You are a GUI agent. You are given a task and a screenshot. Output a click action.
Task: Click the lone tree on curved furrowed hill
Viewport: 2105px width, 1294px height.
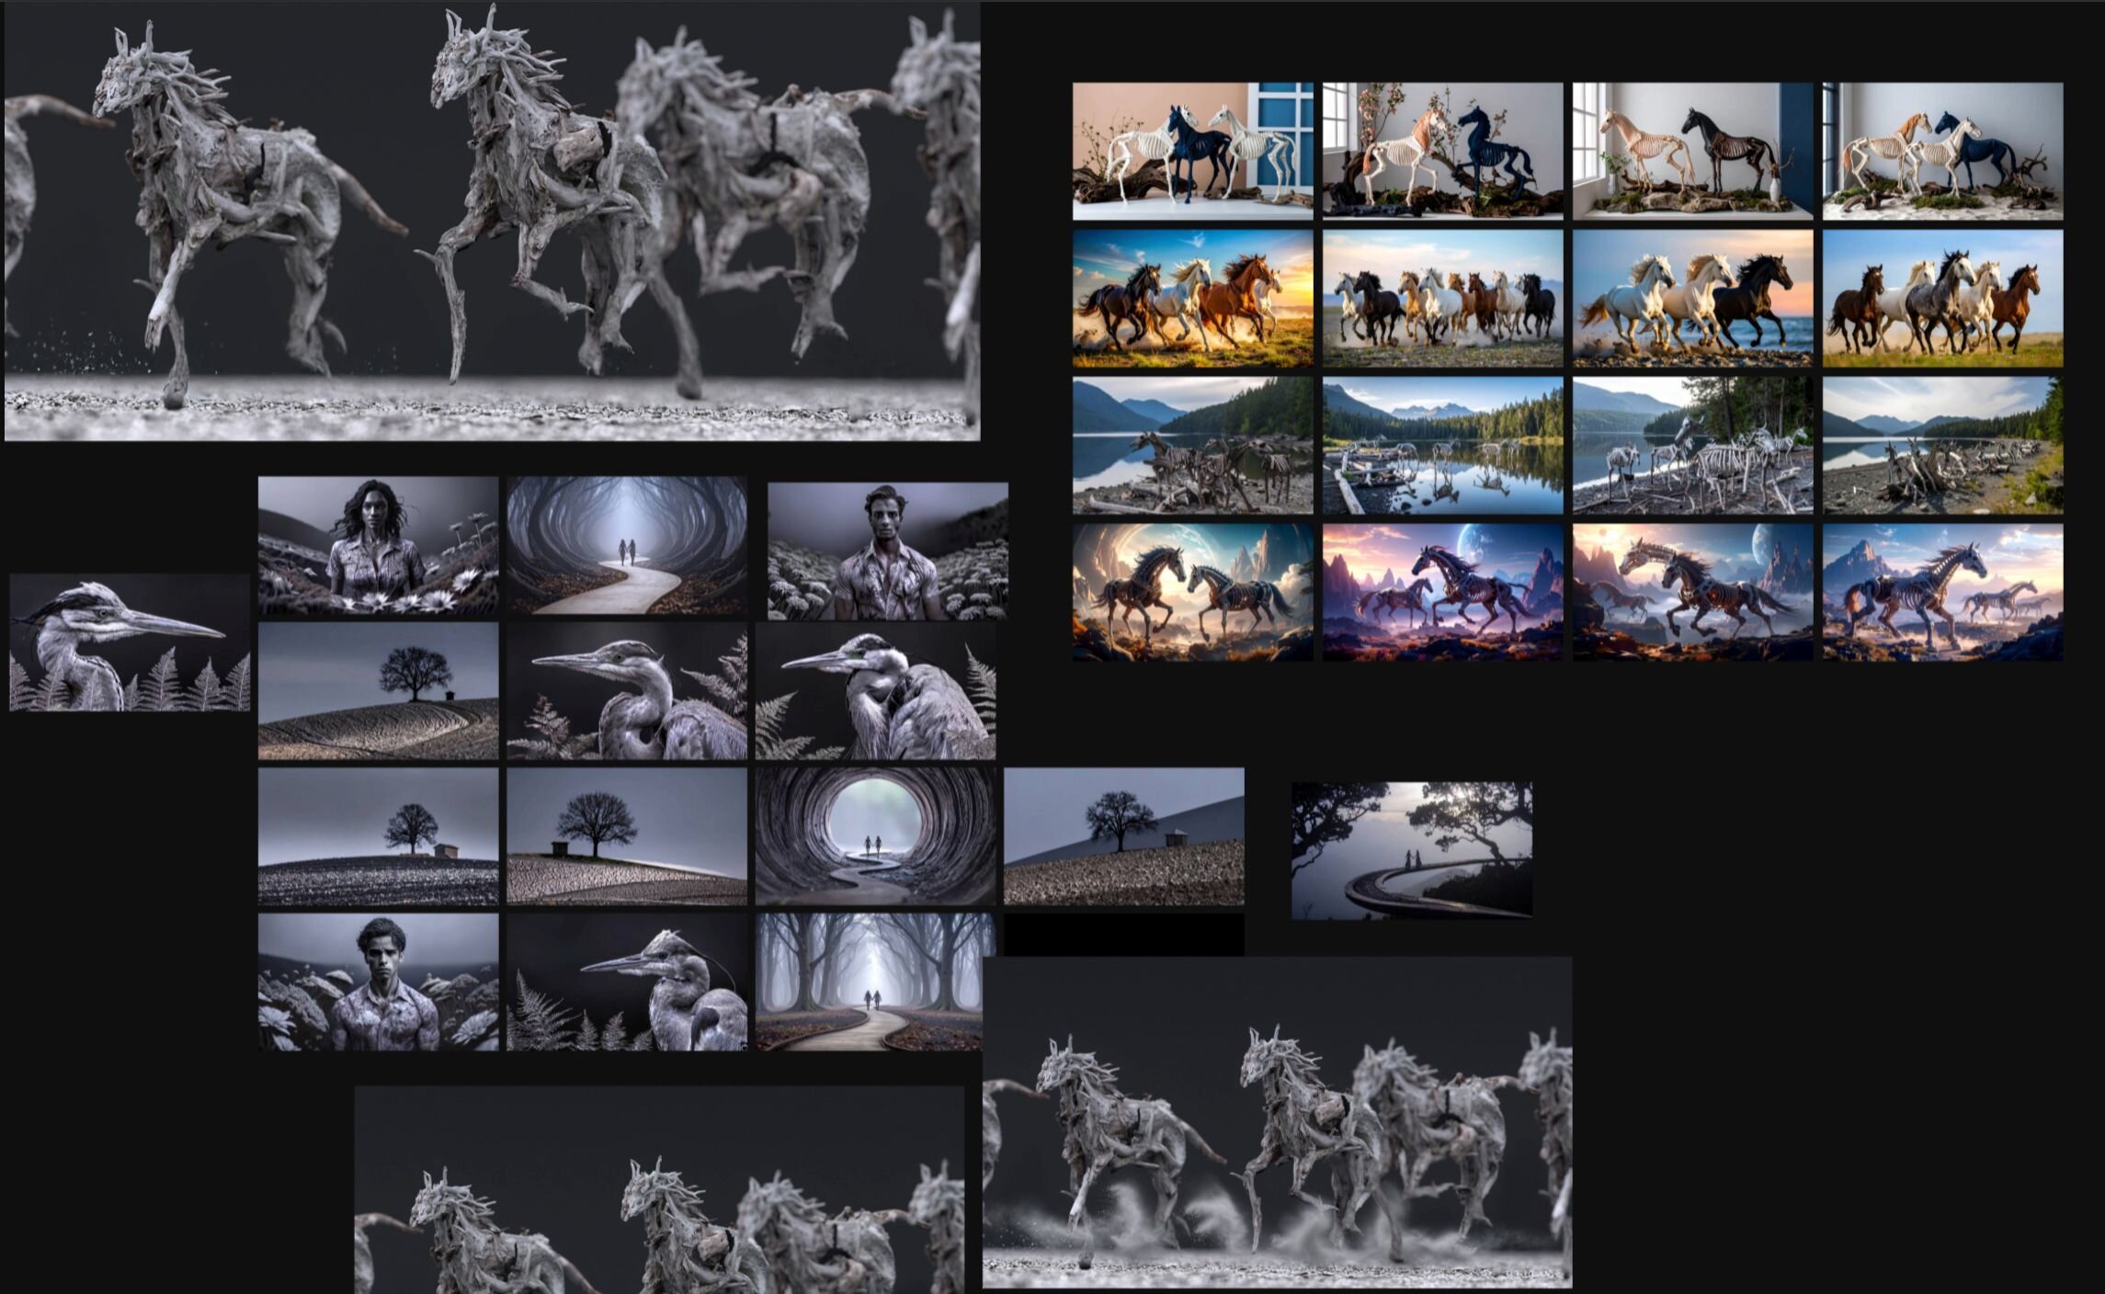[x=378, y=691]
